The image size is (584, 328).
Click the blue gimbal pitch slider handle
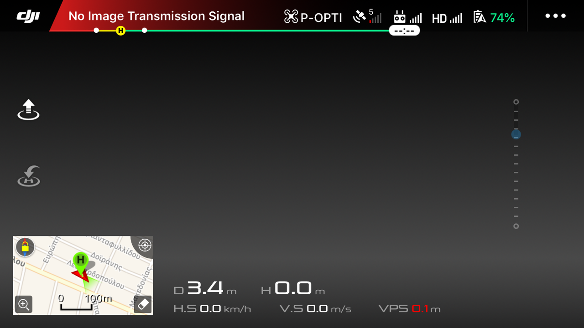(x=516, y=135)
